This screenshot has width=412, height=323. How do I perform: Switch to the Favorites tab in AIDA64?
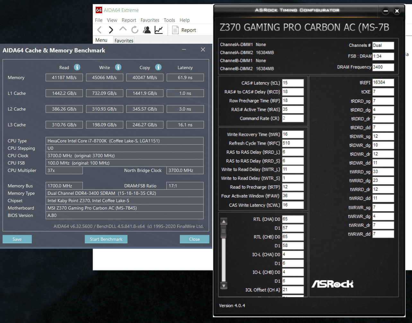[x=124, y=40]
